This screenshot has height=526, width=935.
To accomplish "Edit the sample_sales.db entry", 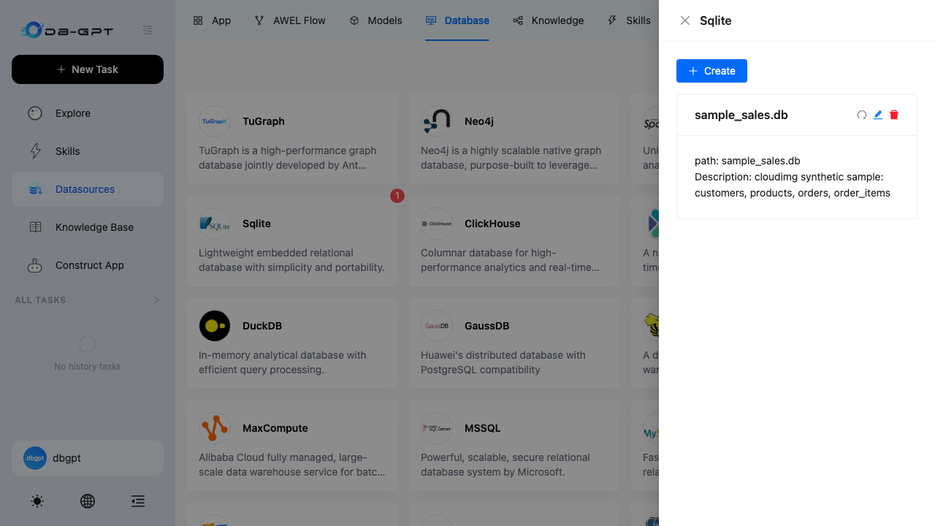I will click(878, 115).
